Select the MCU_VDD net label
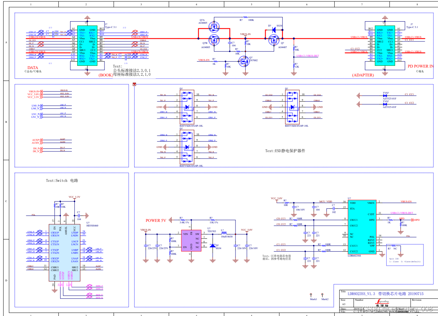The width and height of the screenshot is (438, 316). click(x=326, y=201)
